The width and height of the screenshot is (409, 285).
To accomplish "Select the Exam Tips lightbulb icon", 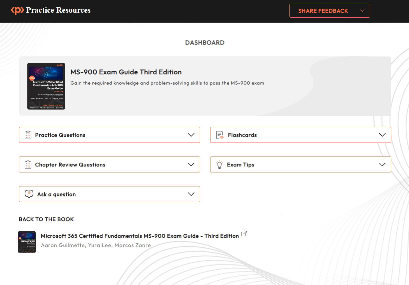I will [219, 164].
